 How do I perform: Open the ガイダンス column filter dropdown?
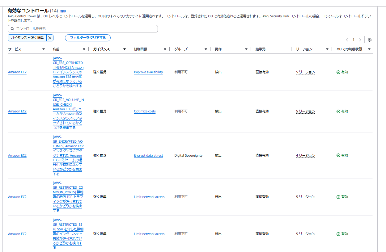125,49
